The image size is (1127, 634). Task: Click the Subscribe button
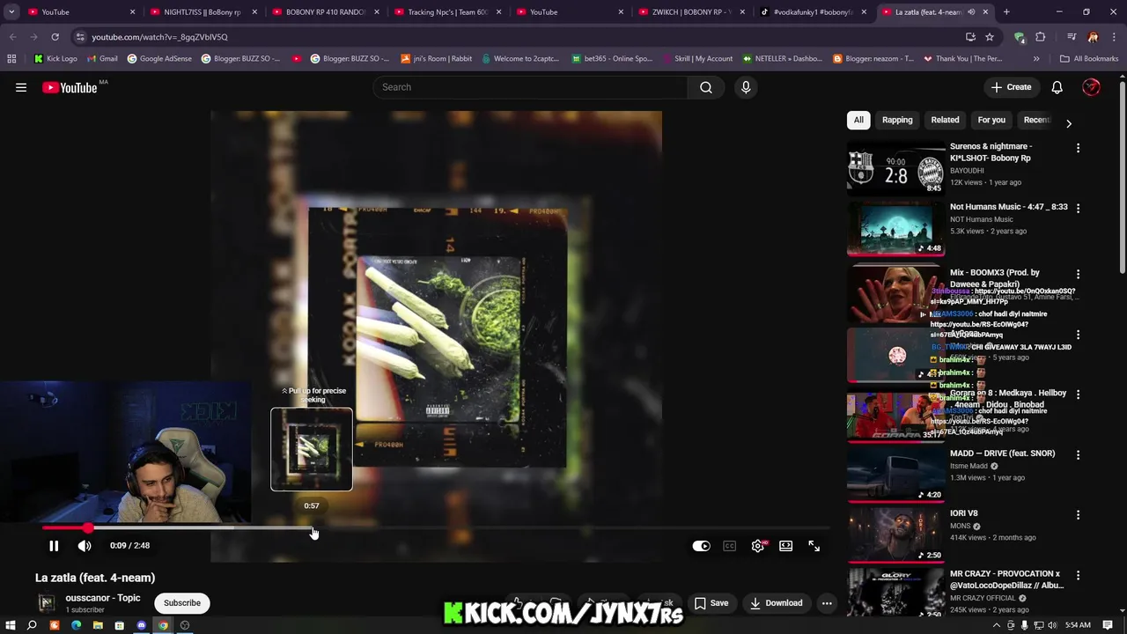[x=182, y=603]
